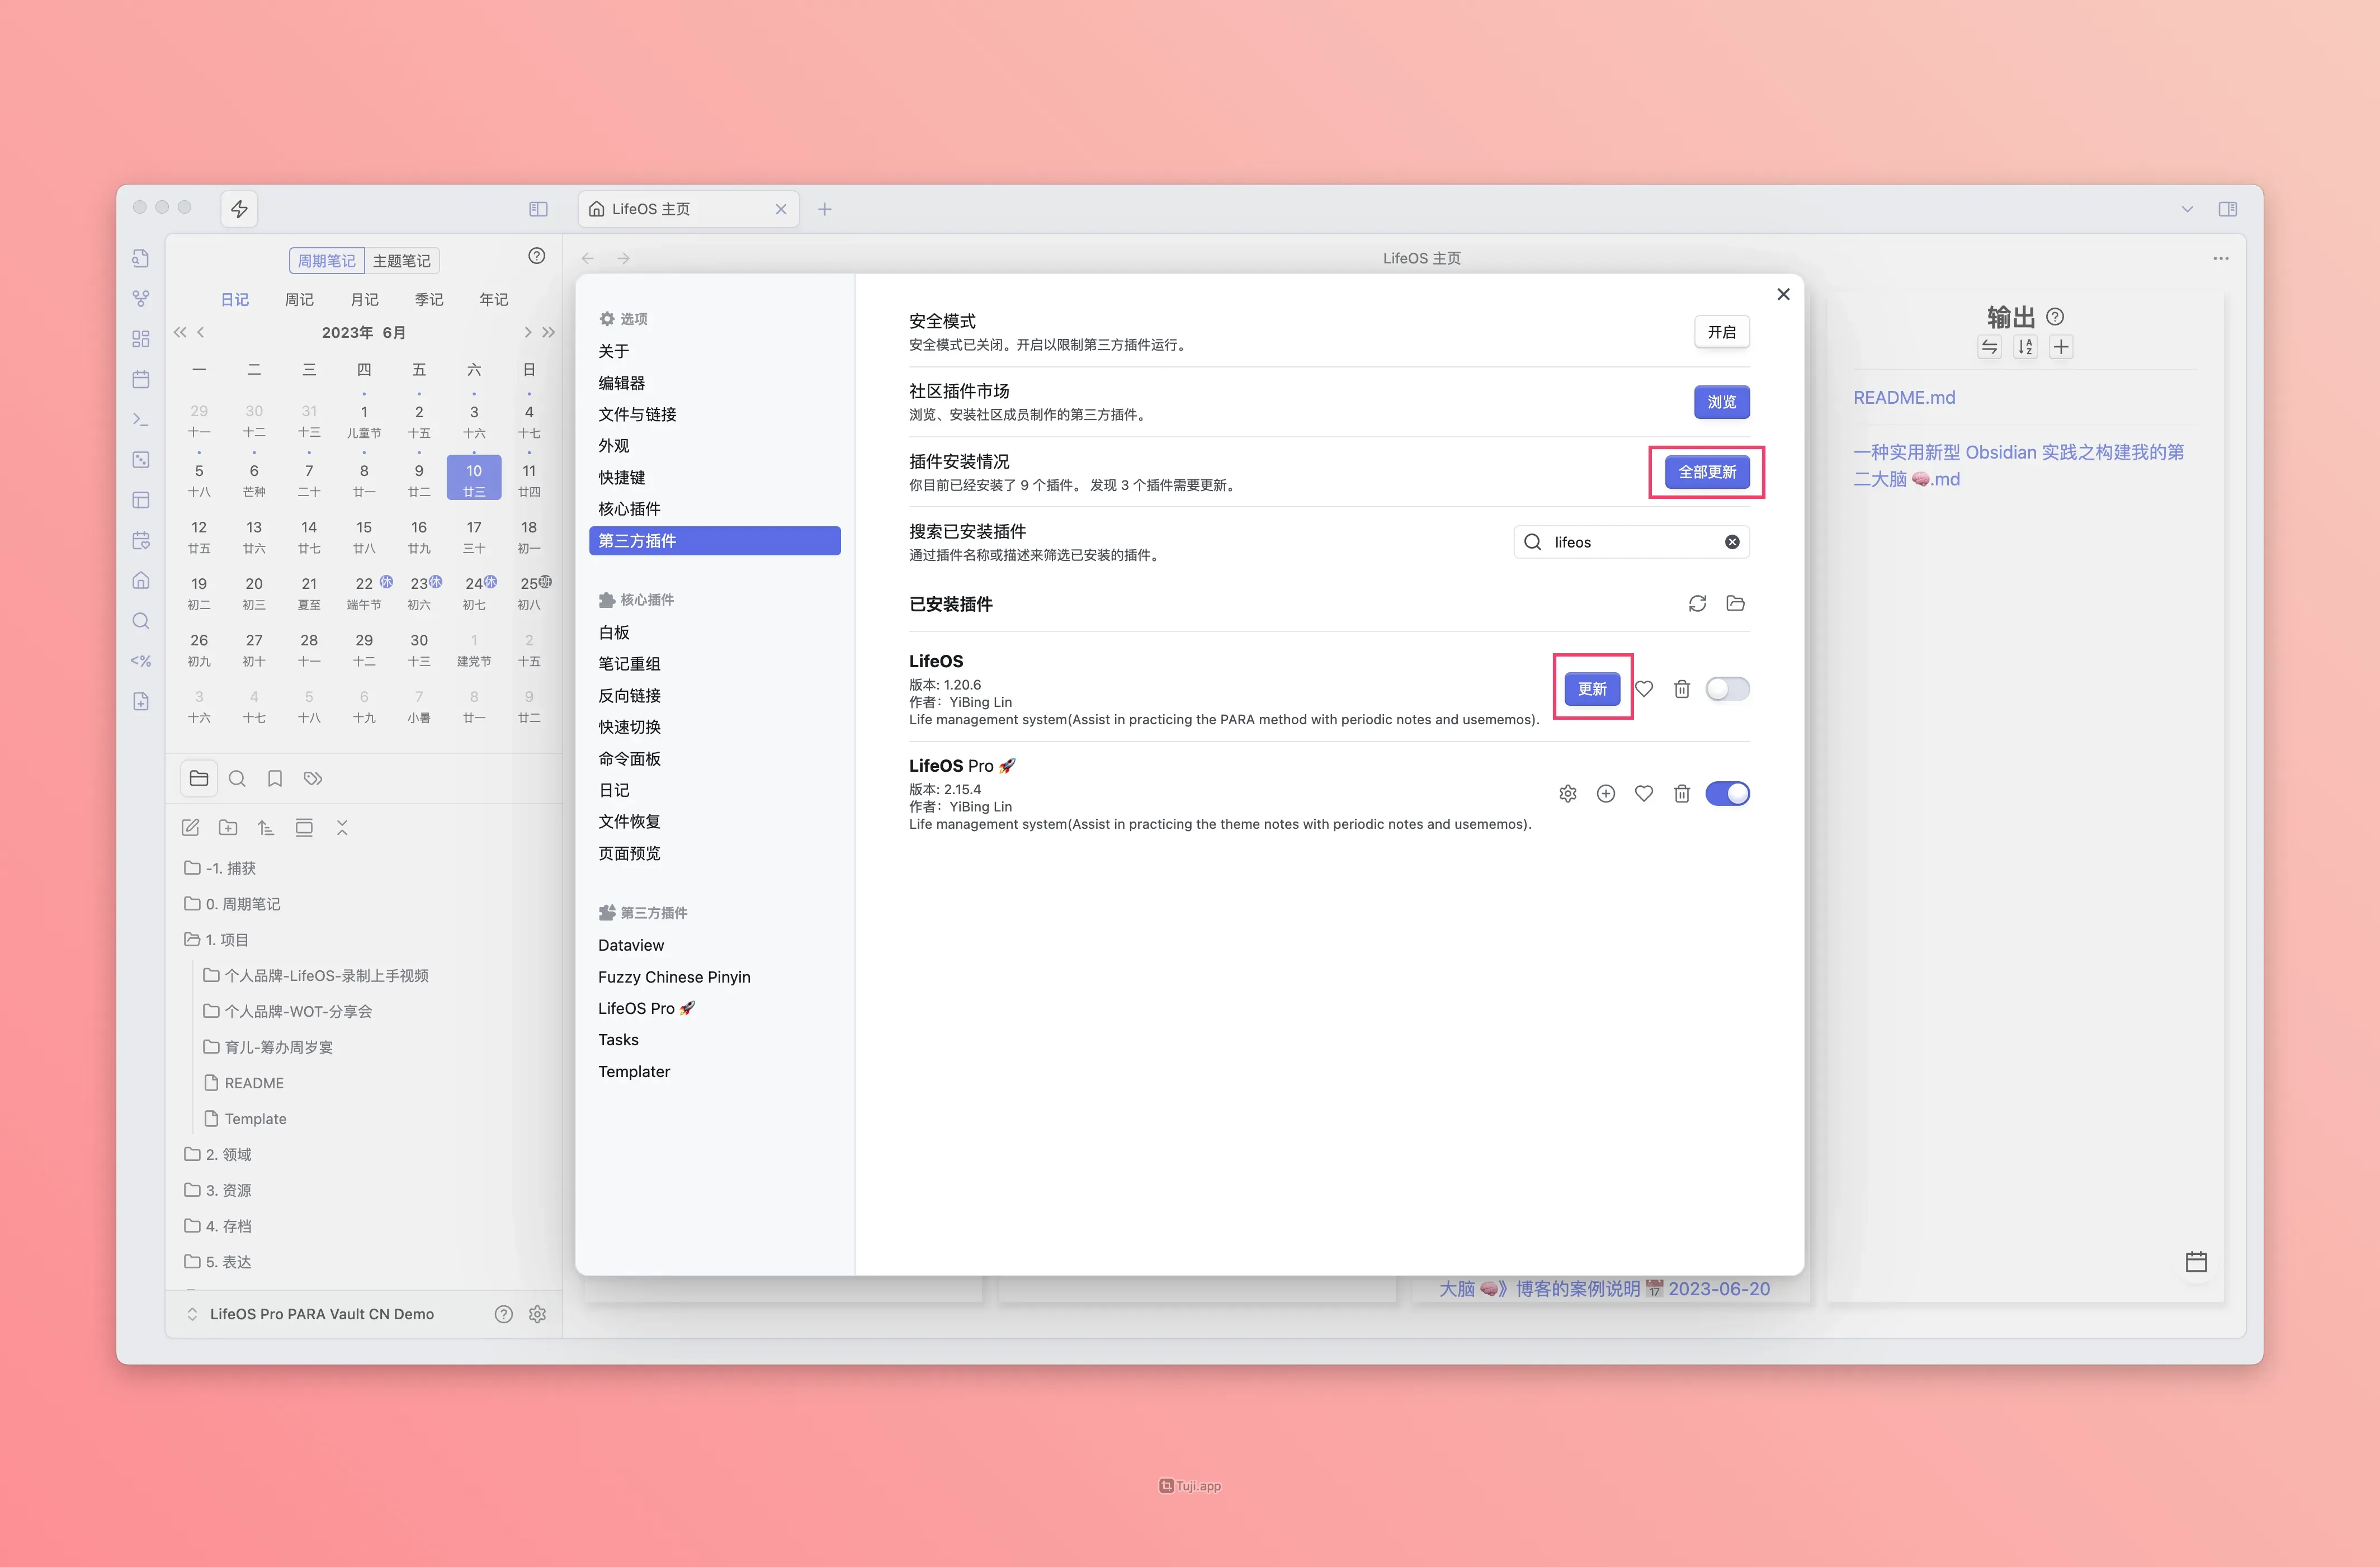
Task: Click 浏览 to browse community plugins
Action: [1721, 402]
